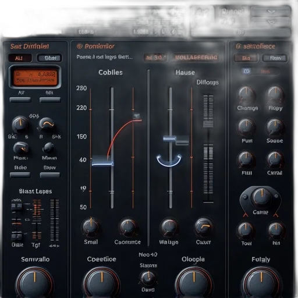Click the 'Noo 40' label
Viewport: 298px width, 298px height.
click(148, 255)
